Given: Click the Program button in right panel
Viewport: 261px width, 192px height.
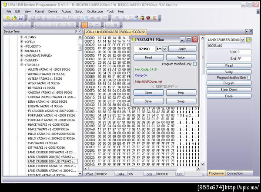Looking at the screenshot, I should coord(229,83).
